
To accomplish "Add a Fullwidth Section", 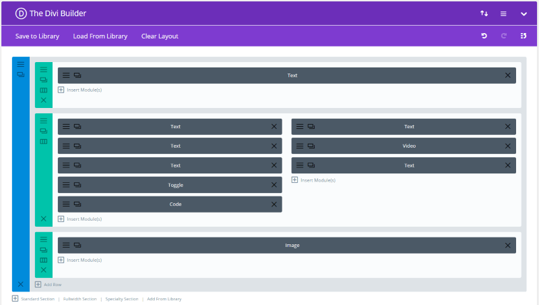I will 81,299.
